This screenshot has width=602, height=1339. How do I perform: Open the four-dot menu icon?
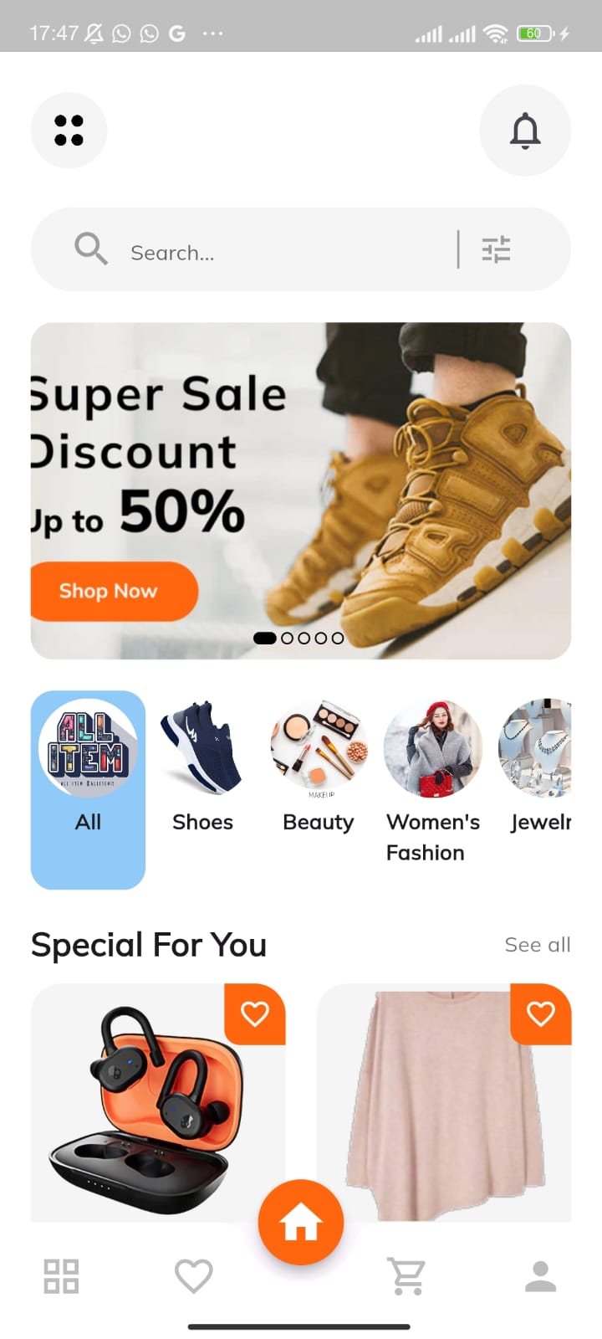click(x=69, y=131)
